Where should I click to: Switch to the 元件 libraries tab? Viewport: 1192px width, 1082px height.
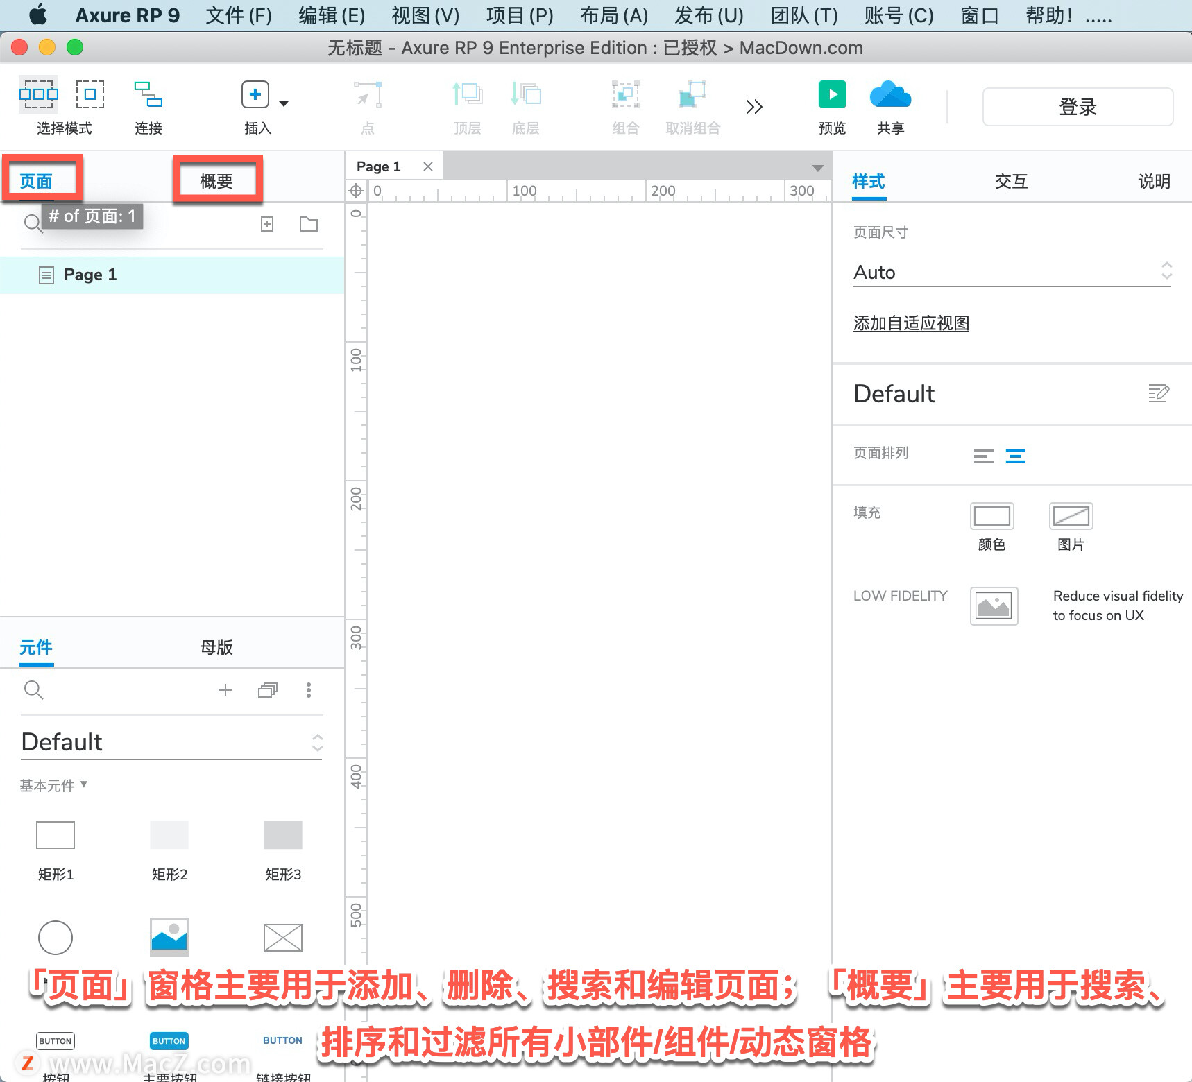[x=36, y=648]
